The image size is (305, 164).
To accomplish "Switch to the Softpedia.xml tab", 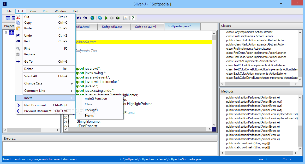I will [x=147, y=27].
